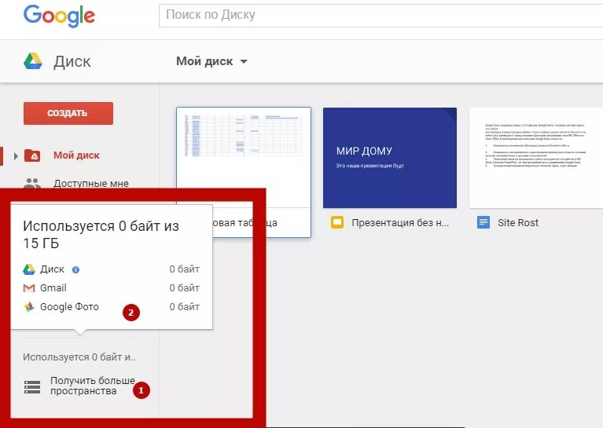Click the Gmail icon in storage popup
603x428 pixels.
coord(29,288)
